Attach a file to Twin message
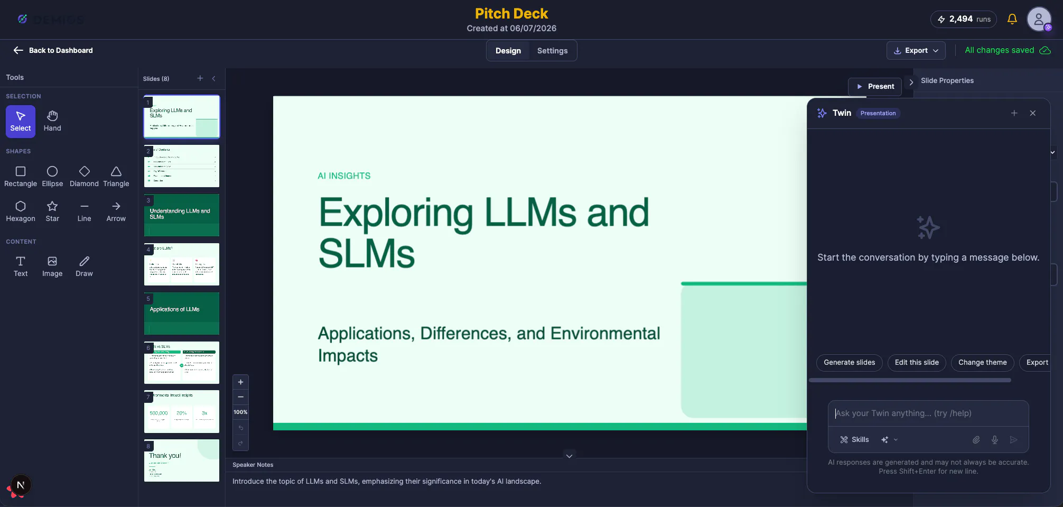 [976, 440]
